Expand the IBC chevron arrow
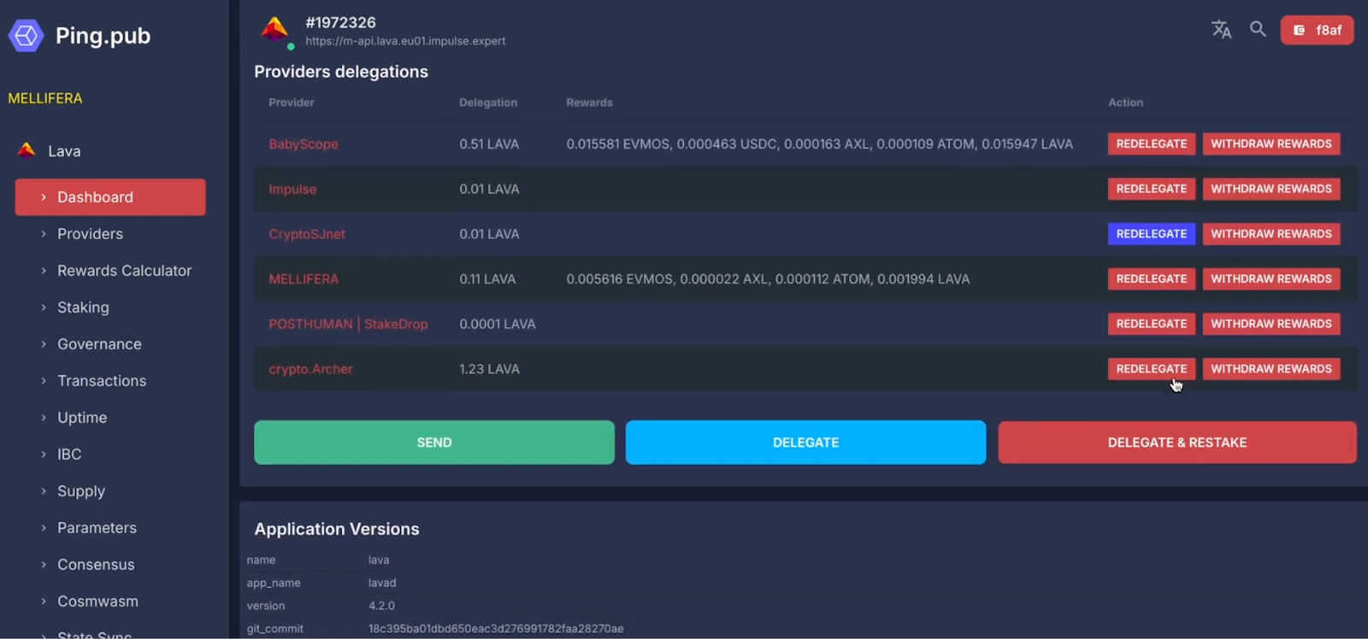The width and height of the screenshot is (1368, 639). (44, 454)
